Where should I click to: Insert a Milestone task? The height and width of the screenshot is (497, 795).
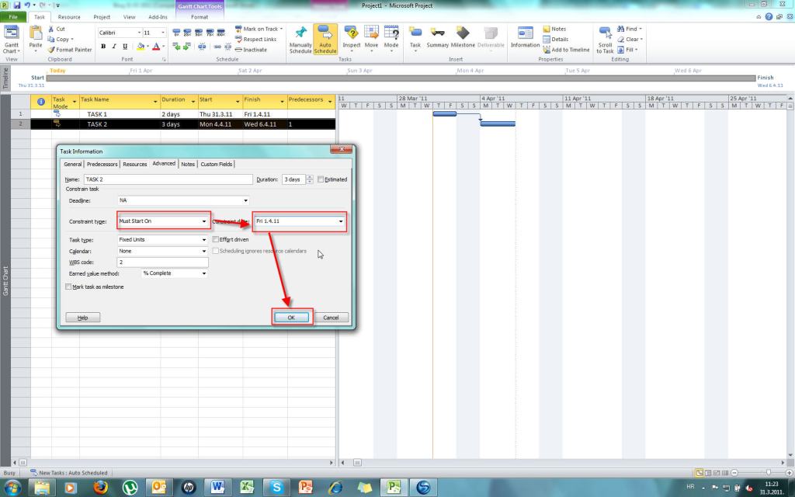pos(463,40)
